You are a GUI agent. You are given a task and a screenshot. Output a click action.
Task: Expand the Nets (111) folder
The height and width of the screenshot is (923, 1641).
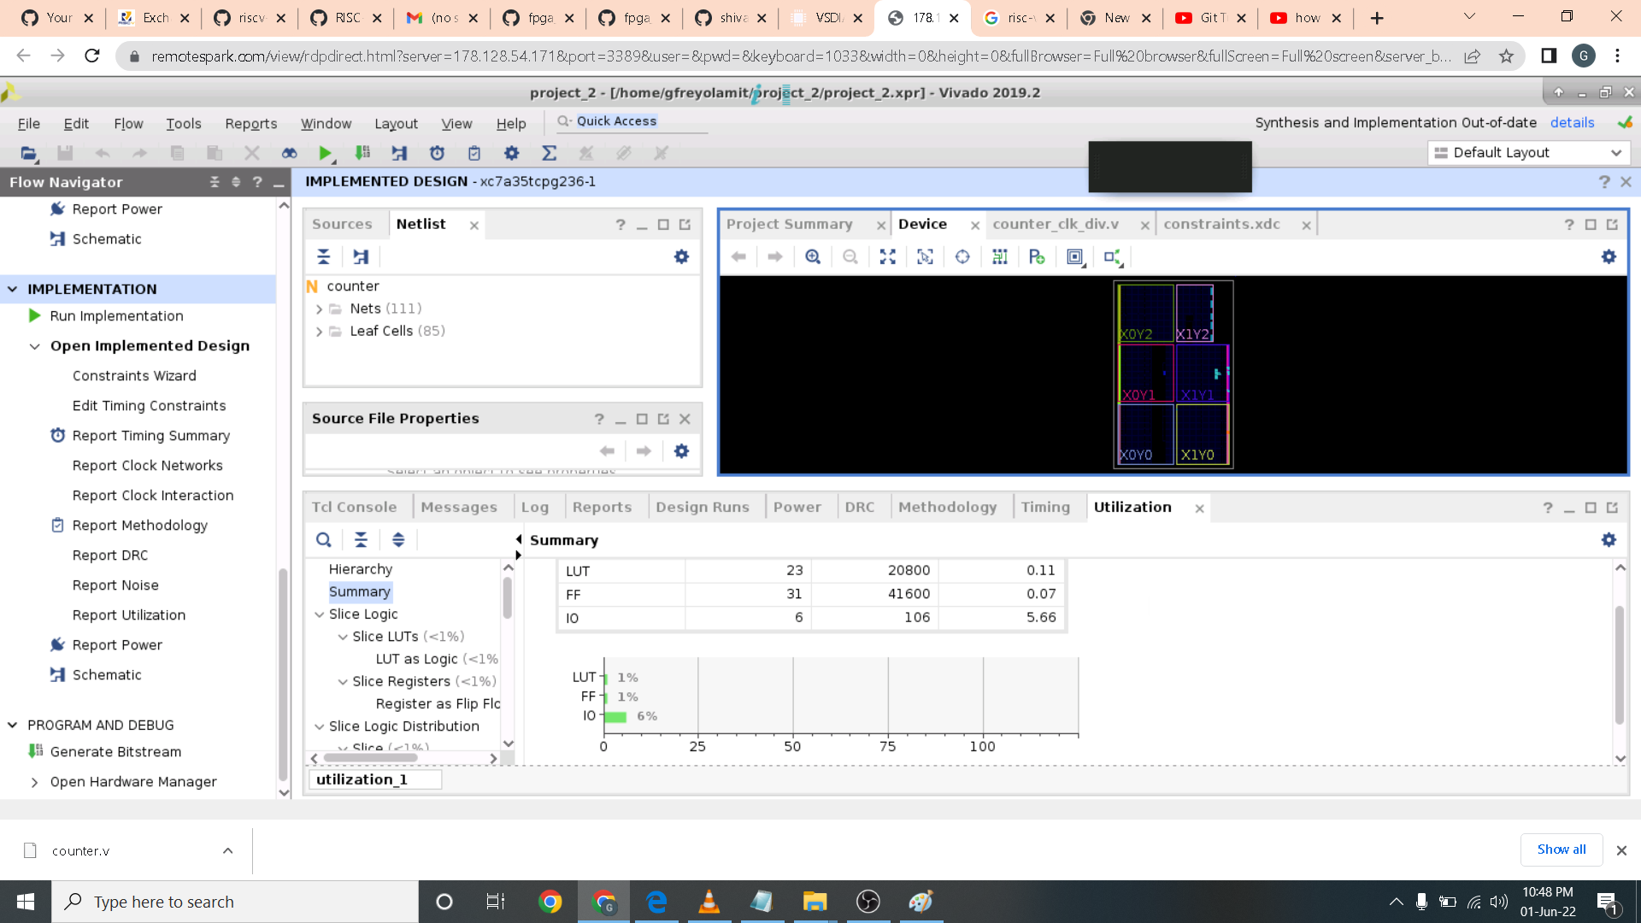pos(319,309)
